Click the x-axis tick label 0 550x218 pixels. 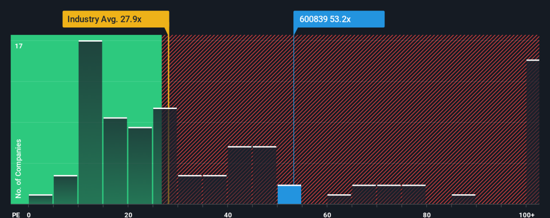[29, 214]
